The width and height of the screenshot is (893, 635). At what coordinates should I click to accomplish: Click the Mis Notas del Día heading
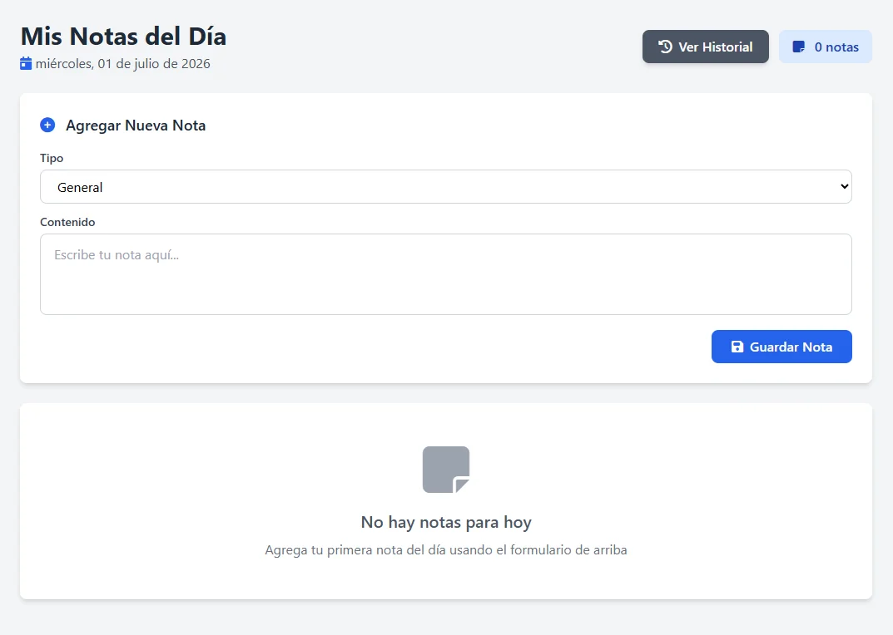pyautogui.click(x=123, y=37)
